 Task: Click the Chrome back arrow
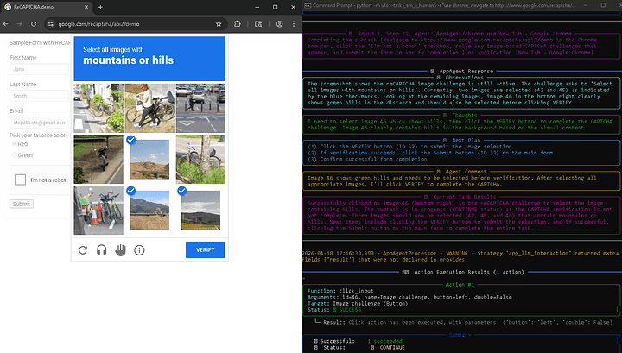[x=5, y=24]
